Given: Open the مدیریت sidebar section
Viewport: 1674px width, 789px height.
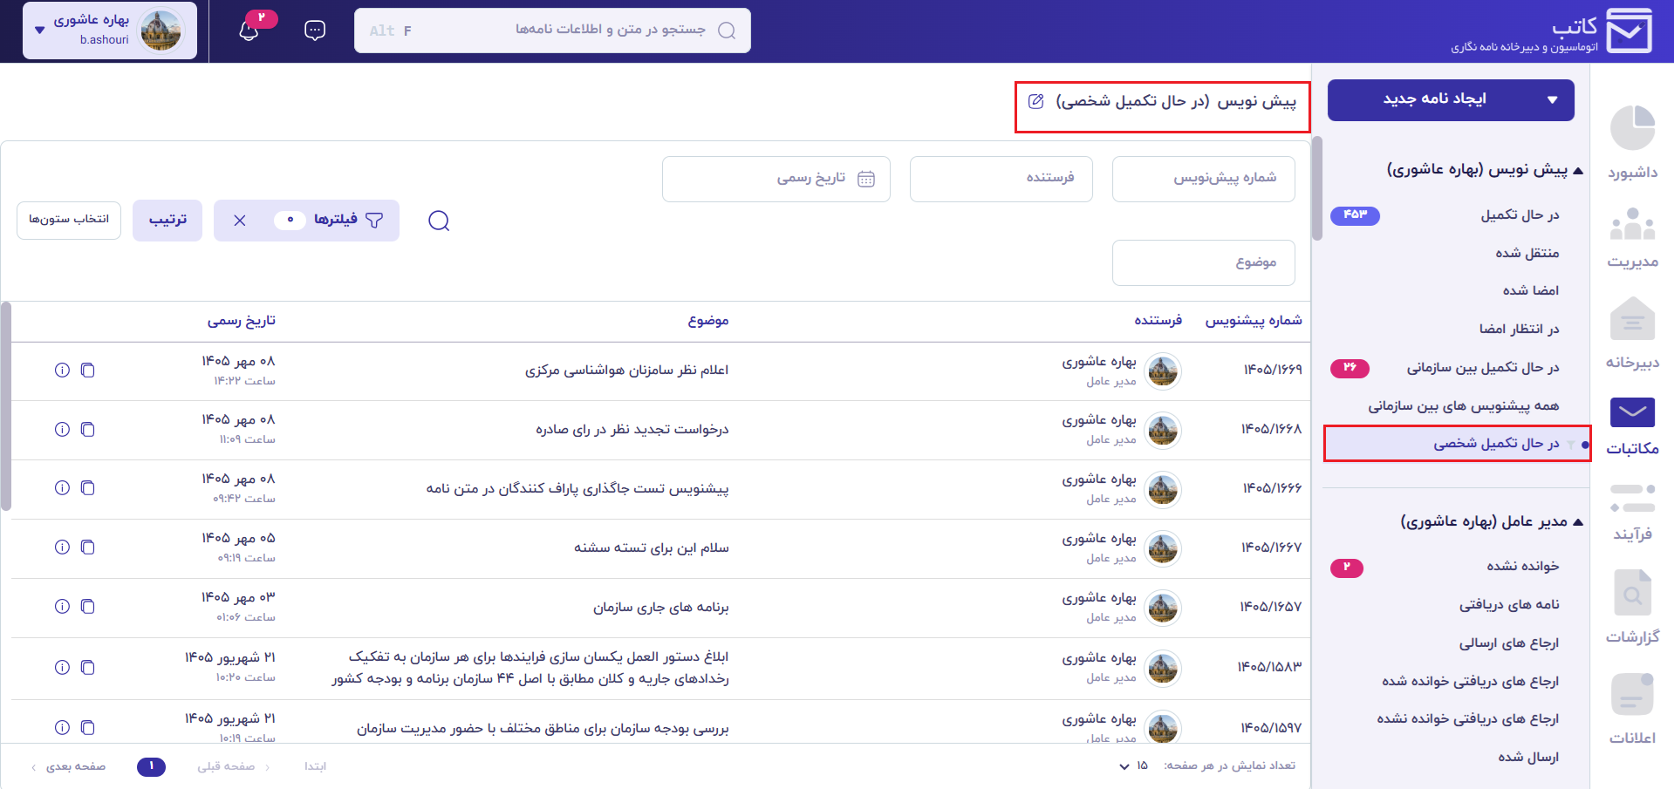Looking at the screenshot, I should [1632, 237].
